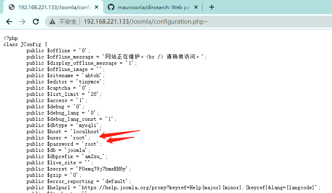Click the '$debug_lang = '0'' line

(62, 113)
